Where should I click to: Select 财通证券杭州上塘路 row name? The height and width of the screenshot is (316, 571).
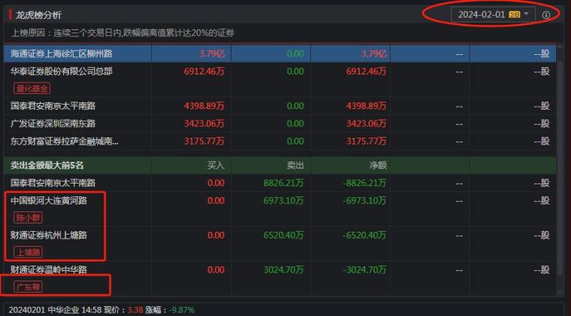(49, 235)
